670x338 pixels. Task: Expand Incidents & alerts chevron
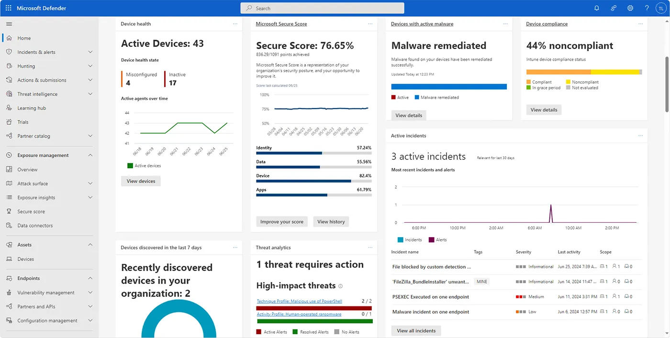point(90,52)
